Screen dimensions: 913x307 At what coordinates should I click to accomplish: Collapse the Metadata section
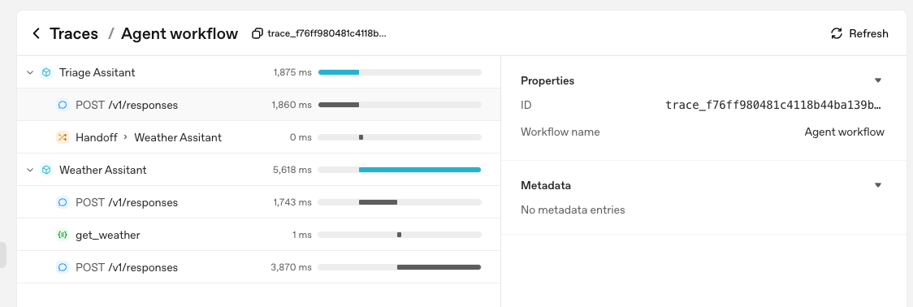pos(878,185)
